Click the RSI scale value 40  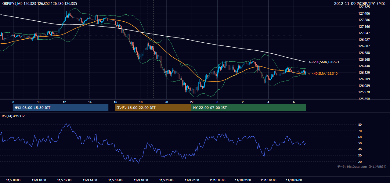(x=360, y=149)
